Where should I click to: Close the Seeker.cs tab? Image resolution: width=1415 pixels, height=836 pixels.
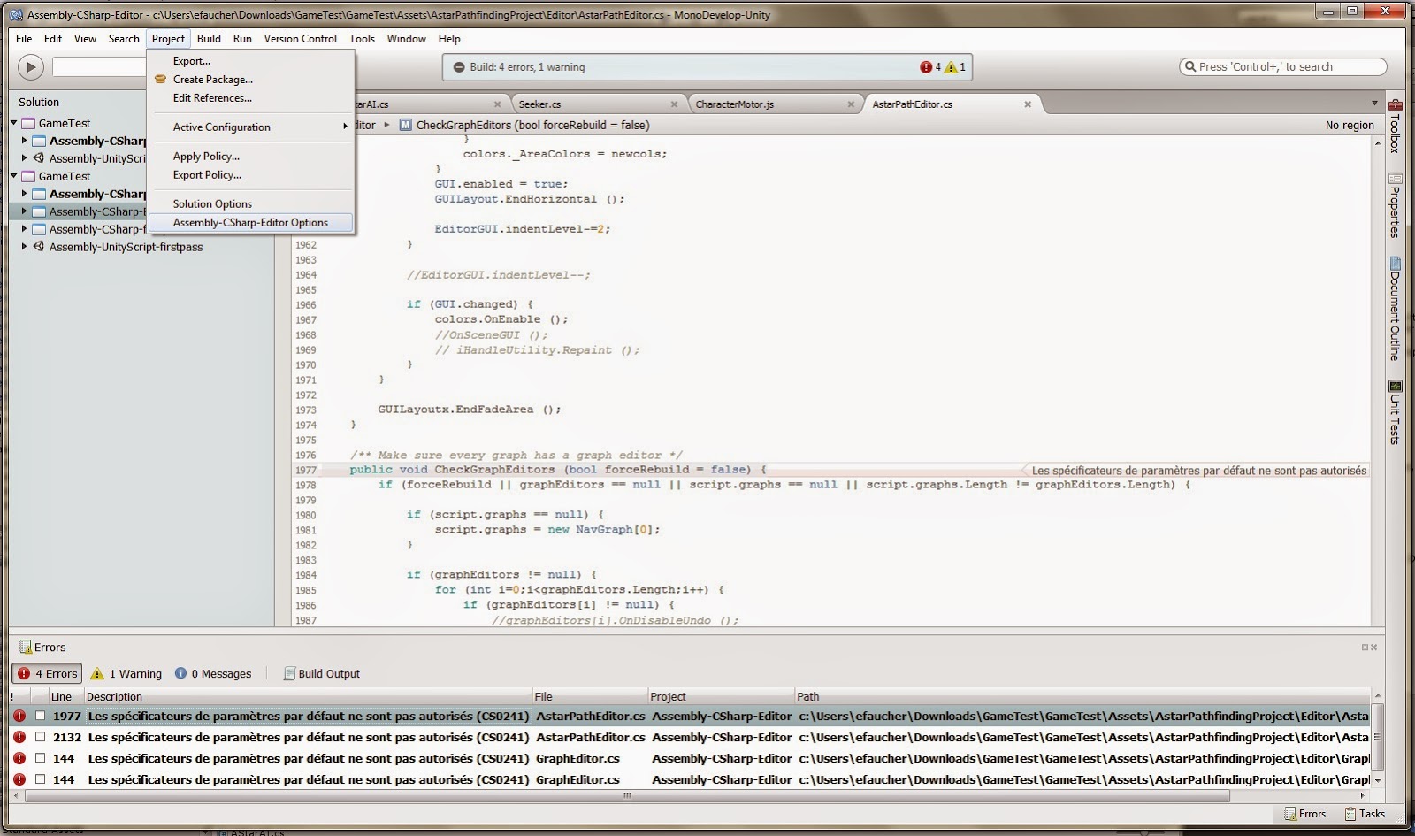pyautogui.click(x=674, y=104)
